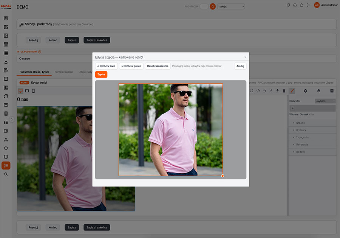Click the code view icon in editor toolbar
Viewport: 340px width, 238px height.
click(258, 91)
